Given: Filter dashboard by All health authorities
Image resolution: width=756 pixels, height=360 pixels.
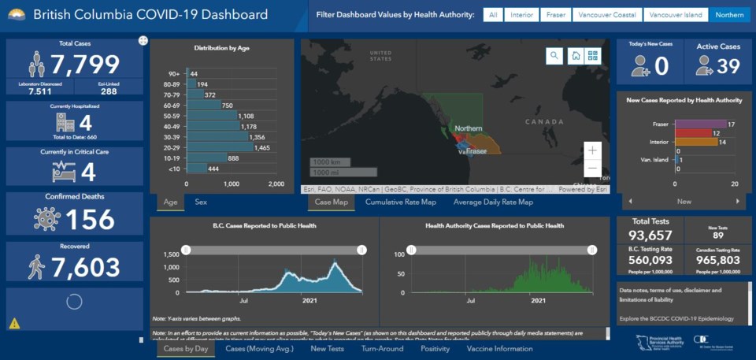Looking at the screenshot, I should (x=493, y=15).
